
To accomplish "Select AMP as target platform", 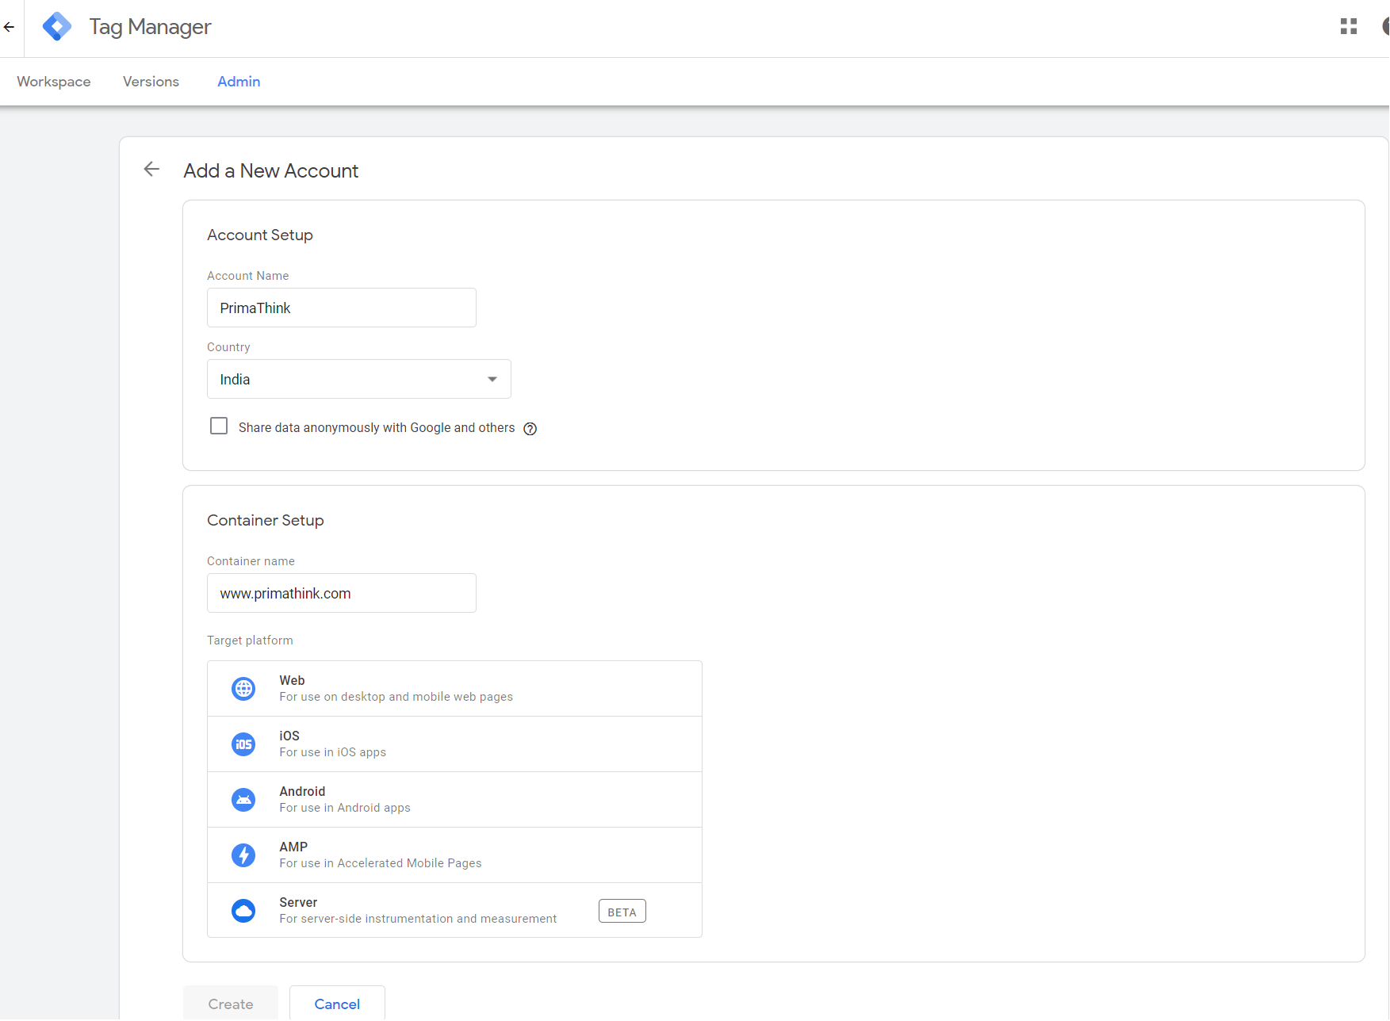I will 454,855.
